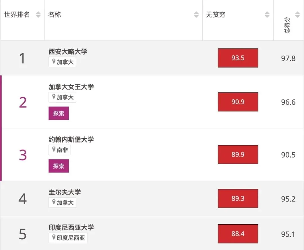304x250 pixels.
Task: Click red 93.5 score box
Action: pos(238,58)
